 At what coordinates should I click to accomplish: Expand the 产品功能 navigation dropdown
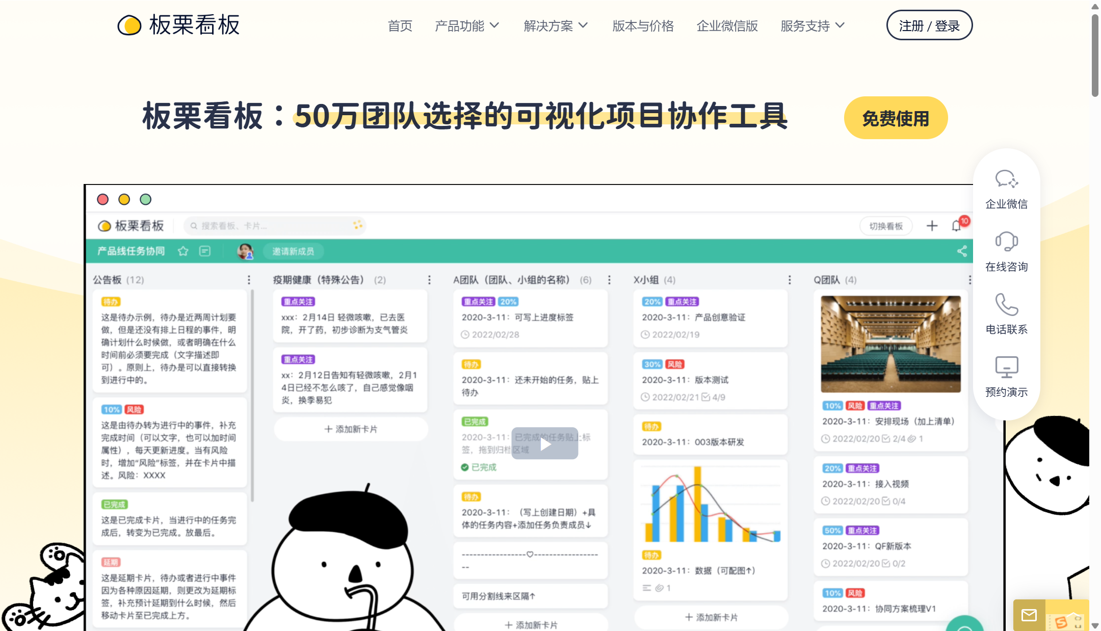466,25
